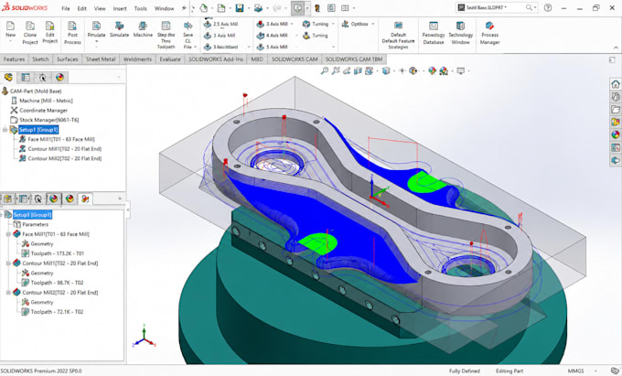Open the 3 Axis Mill dropdown arrow

click(292, 24)
